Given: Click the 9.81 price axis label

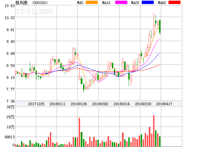Looking at the screenshot, I should (10, 30).
